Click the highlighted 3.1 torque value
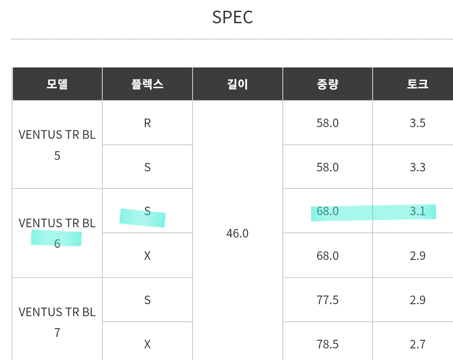Image resolution: width=453 pixels, height=360 pixels. coord(417,211)
